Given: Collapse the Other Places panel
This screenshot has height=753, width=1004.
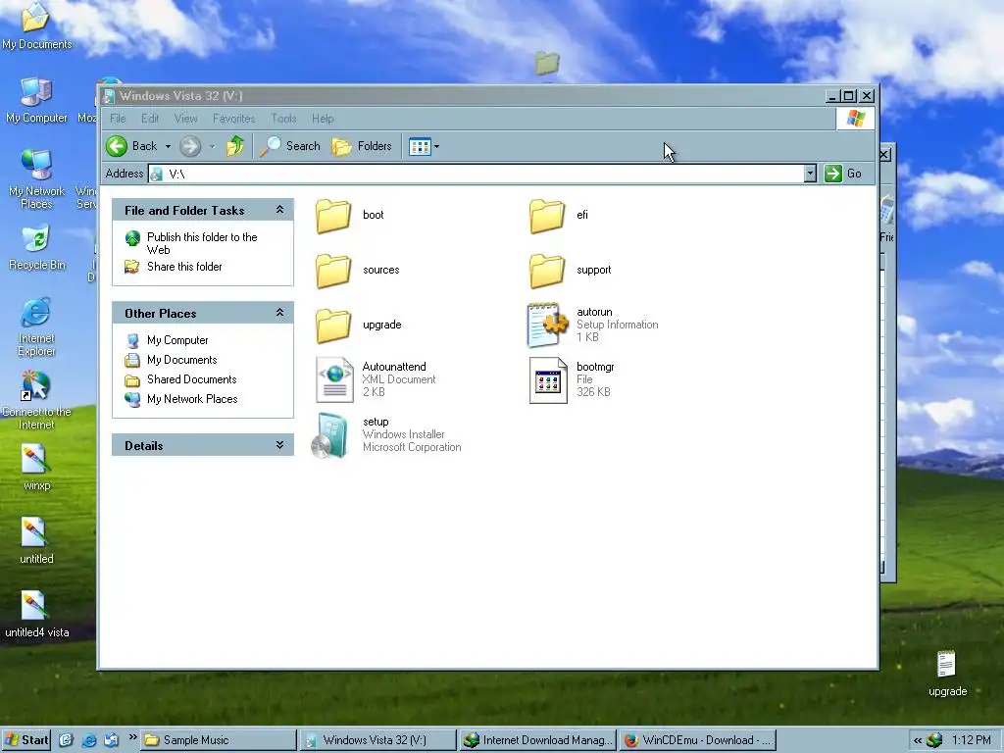Looking at the screenshot, I should click(279, 313).
